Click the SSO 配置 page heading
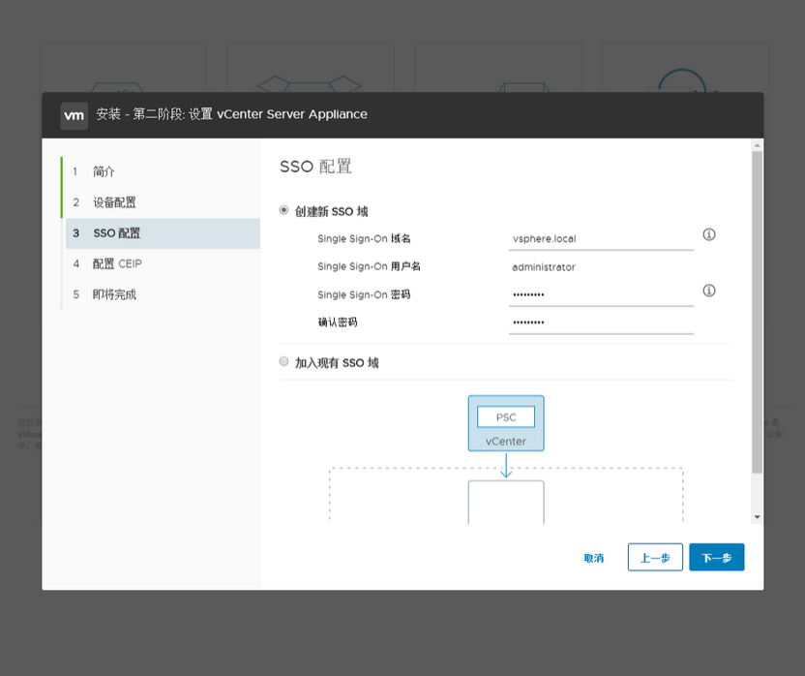The image size is (805, 676). 315,167
